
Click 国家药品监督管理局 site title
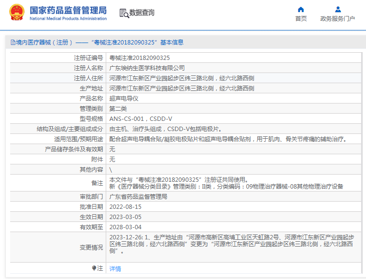click(68, 10)
